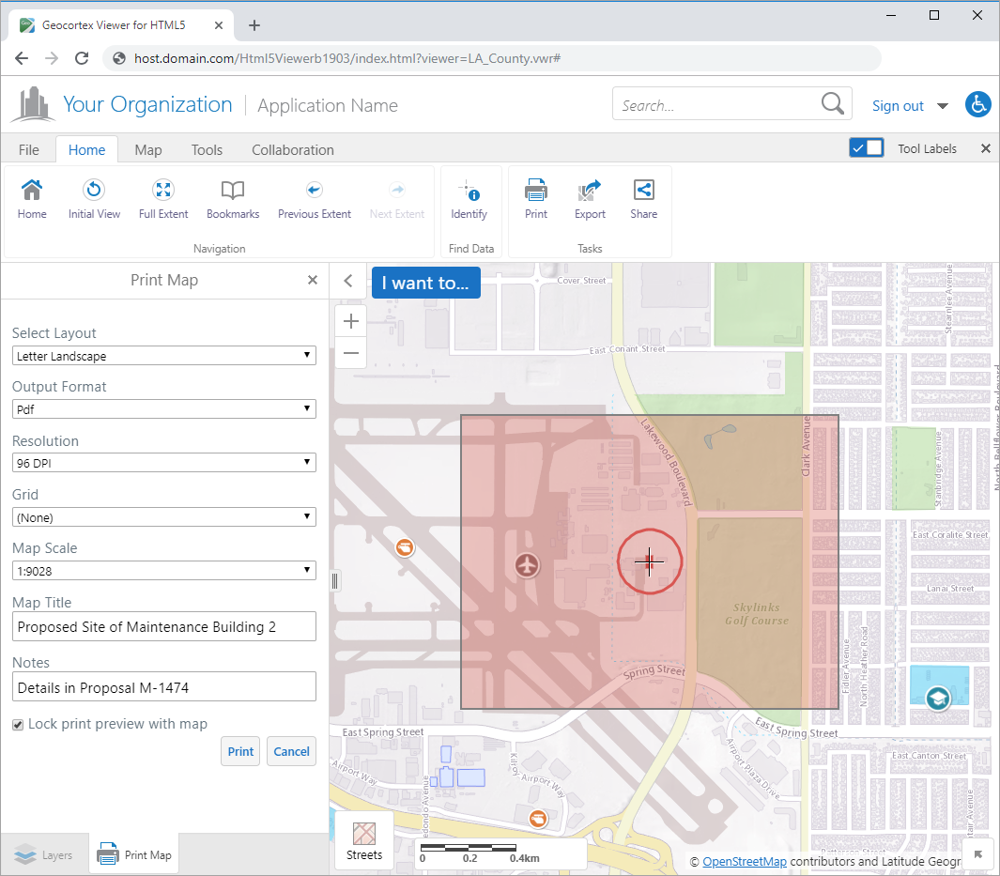The image size is (1000, 876).
Task: Open the Select Layout dropdown
Action: pos(164,357)
